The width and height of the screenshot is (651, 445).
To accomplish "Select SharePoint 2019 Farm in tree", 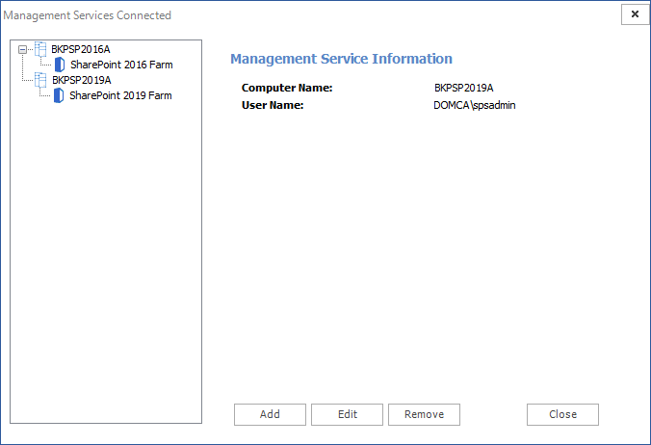I will point(121,95).
